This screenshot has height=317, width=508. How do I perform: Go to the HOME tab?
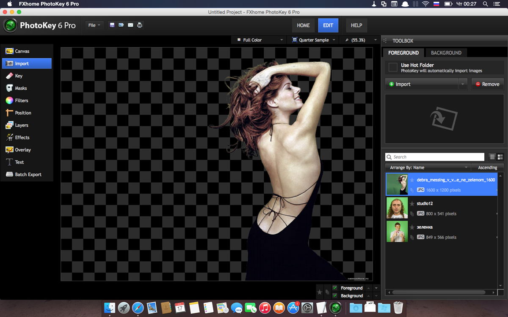coord(303,25)
